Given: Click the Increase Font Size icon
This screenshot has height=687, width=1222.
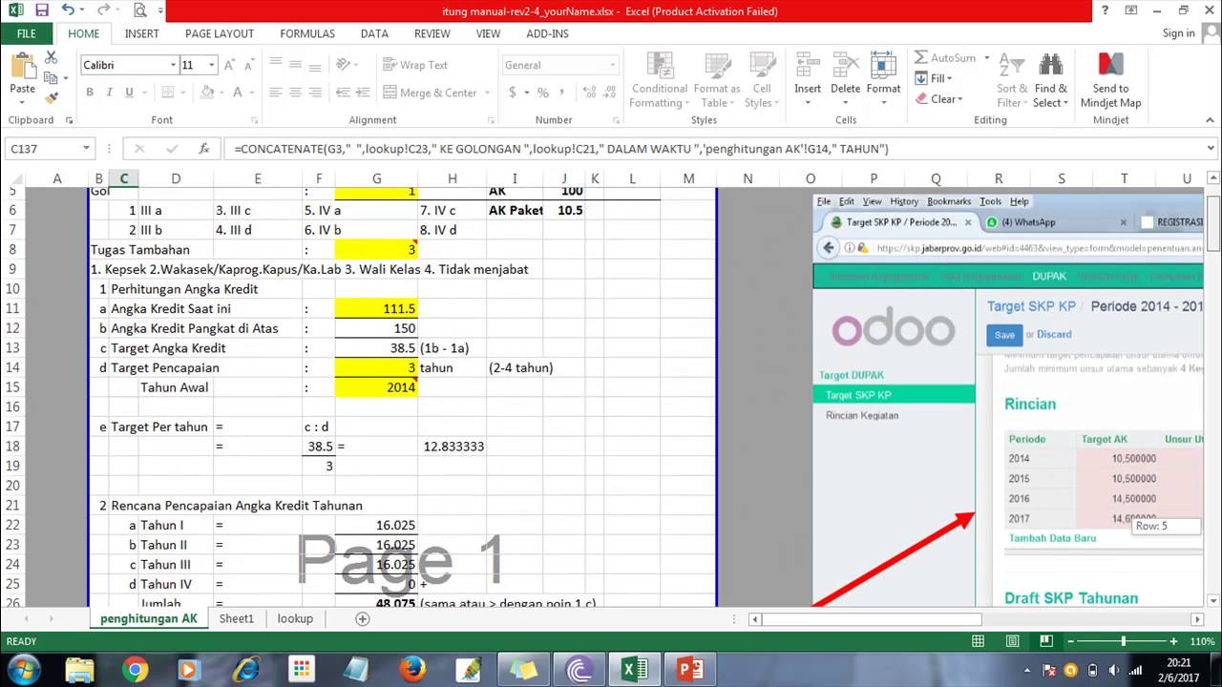Looking at the screenshot, I should pos(231,65).
